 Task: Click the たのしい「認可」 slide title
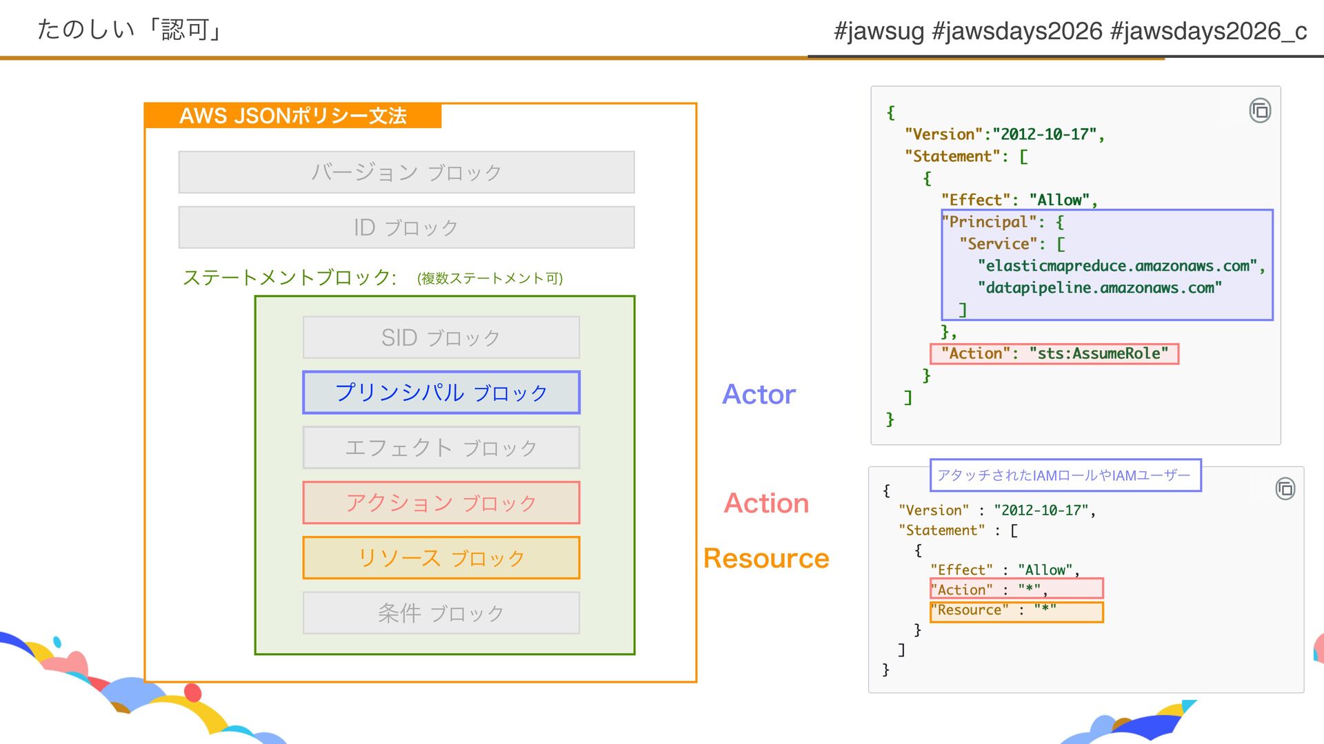[x=130, y=30]
